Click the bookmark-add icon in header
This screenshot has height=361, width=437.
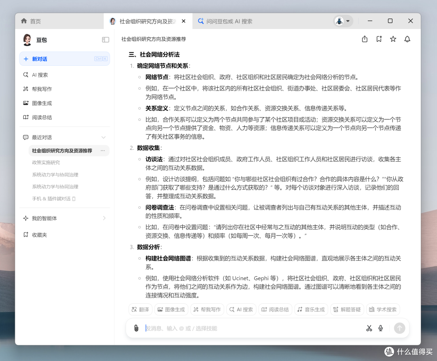(379, 39)
